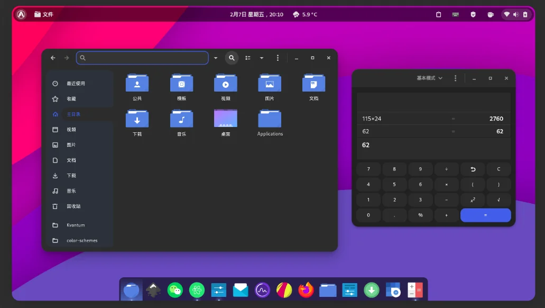Open the clipboard indicator in top bar
This screenshot has height=308, width=545.
tap(439, 14)
